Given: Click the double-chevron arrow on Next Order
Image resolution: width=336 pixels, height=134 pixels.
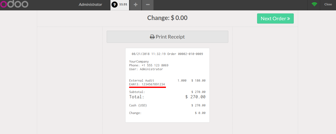Looking at the screenshot, I should click(x=289, y=18).
